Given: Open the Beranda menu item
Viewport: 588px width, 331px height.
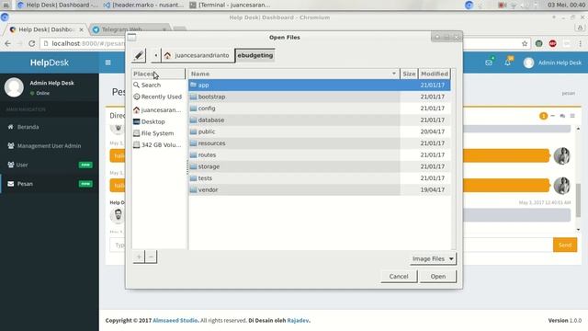Looking at the screenshot, I should (50, 127).
